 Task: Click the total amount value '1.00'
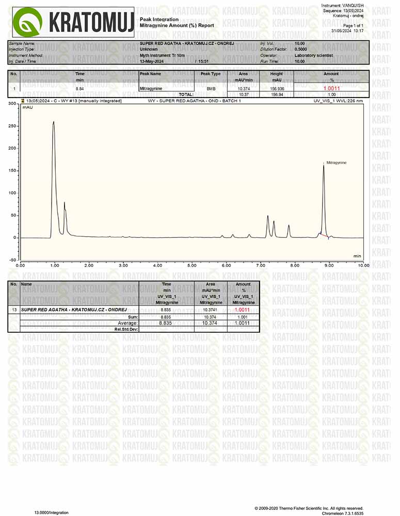pyautogui.click(x=332, y=94)
